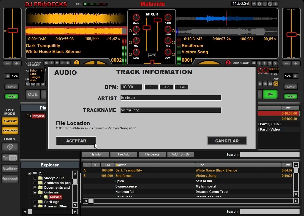Increase right deck pitch with plus button

pos(296,63)
